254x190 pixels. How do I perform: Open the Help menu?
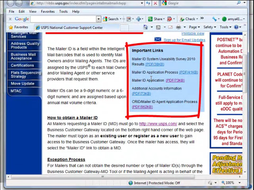click(x=76, y=11)
